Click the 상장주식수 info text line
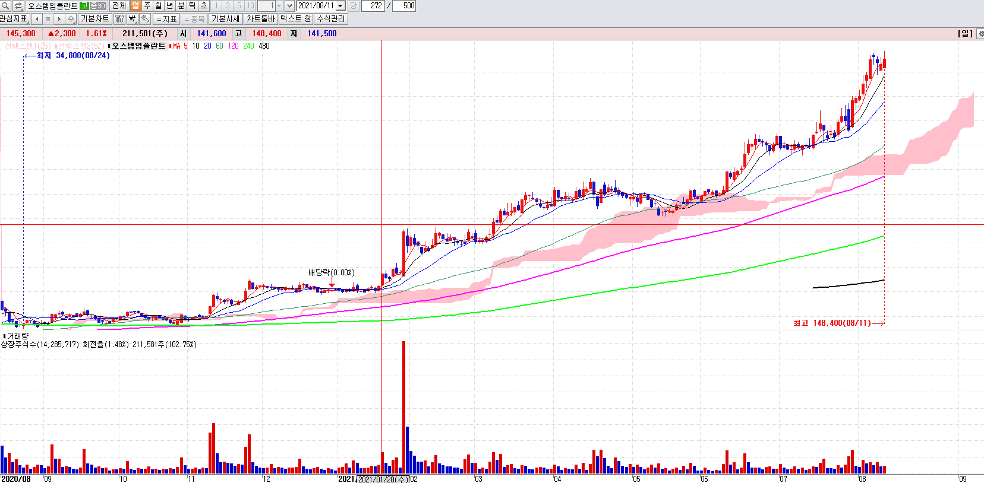This screenshot has width=984, height=483. click(99, 344)
